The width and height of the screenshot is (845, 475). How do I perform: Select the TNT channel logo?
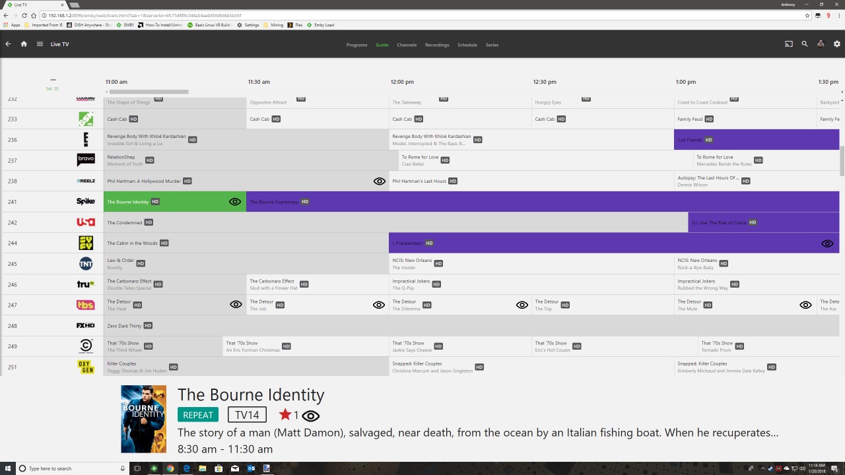pyautogui.click(x=86, y=263)
